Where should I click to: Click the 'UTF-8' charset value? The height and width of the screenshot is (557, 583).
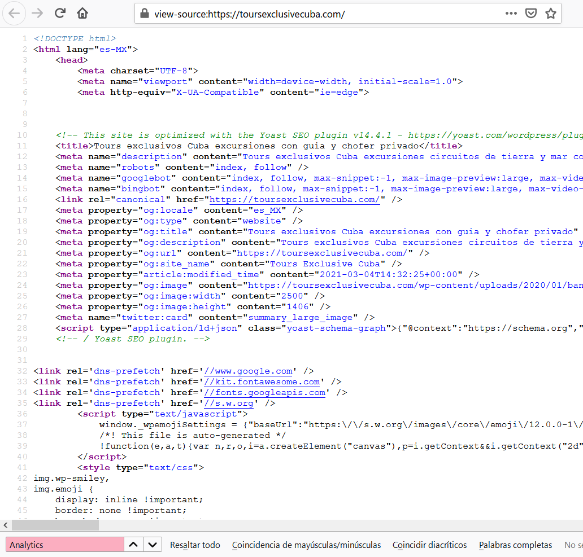point(173,71)
